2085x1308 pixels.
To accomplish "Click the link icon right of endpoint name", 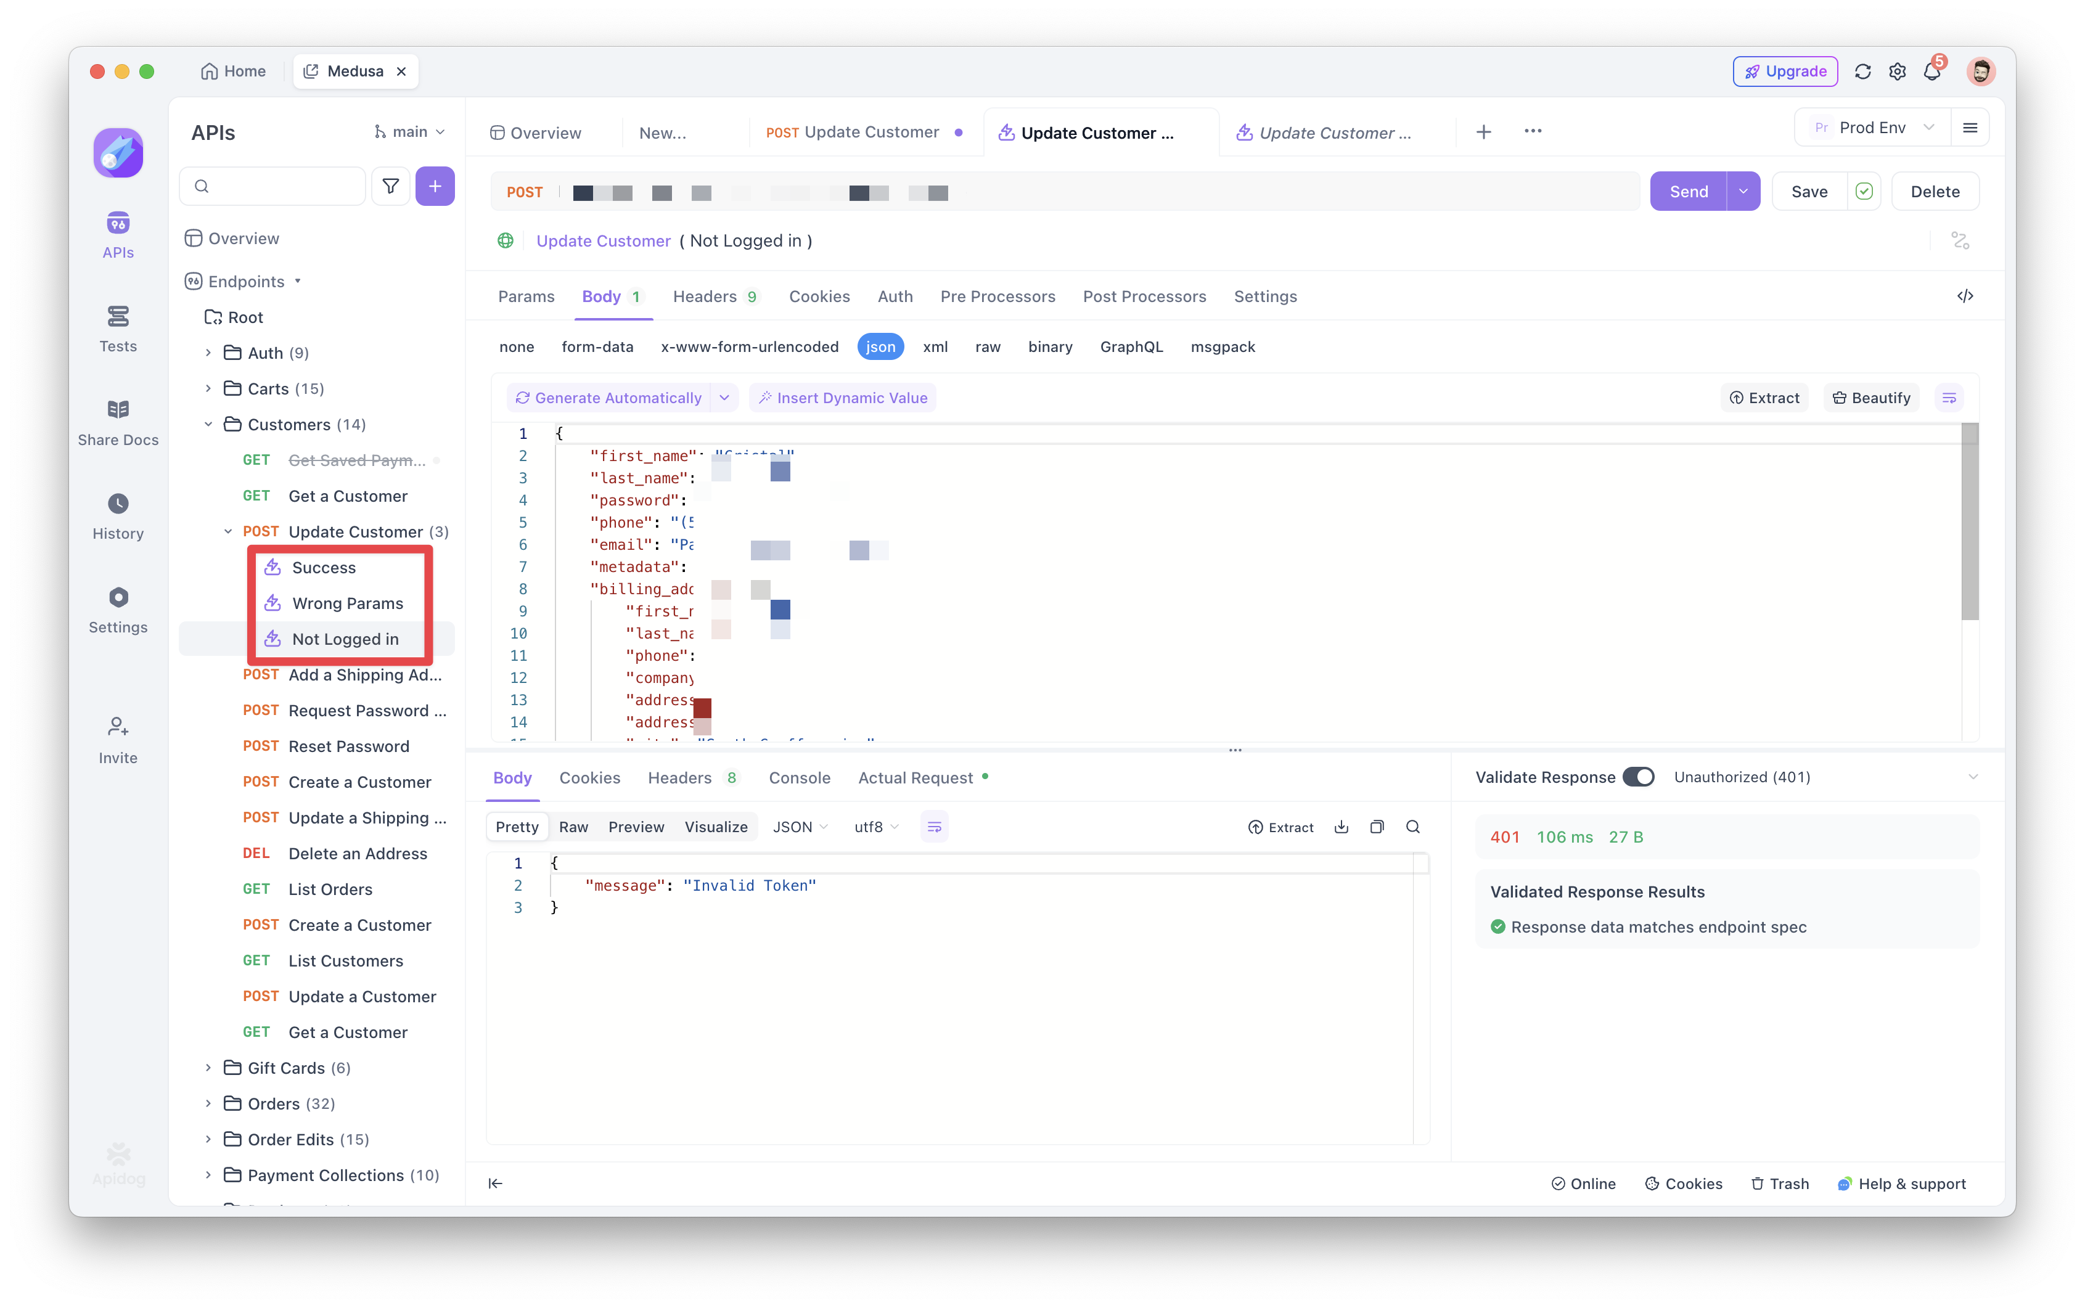I will [1960, 240].
